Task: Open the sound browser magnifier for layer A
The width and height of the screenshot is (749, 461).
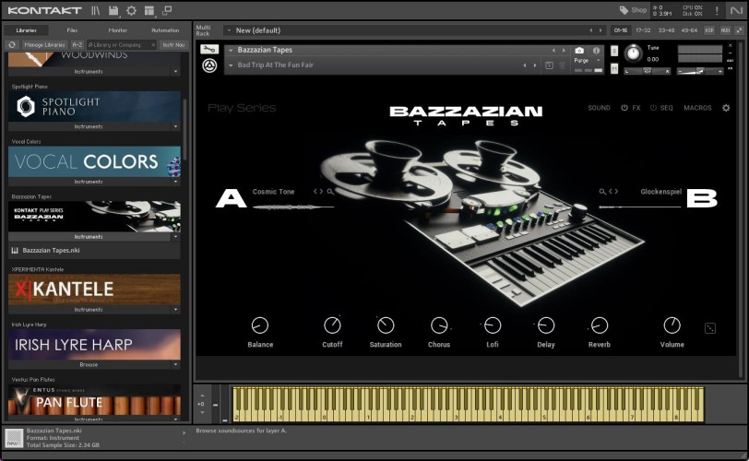Action: 330,192
